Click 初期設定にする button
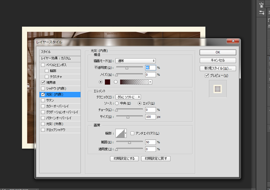The width and height of the screenshot is (270, 190). click(x=124, y=158)
